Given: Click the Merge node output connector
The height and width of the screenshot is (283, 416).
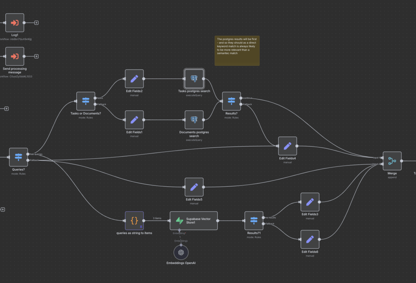Looking at the screenshot, I should coord(402,161).
